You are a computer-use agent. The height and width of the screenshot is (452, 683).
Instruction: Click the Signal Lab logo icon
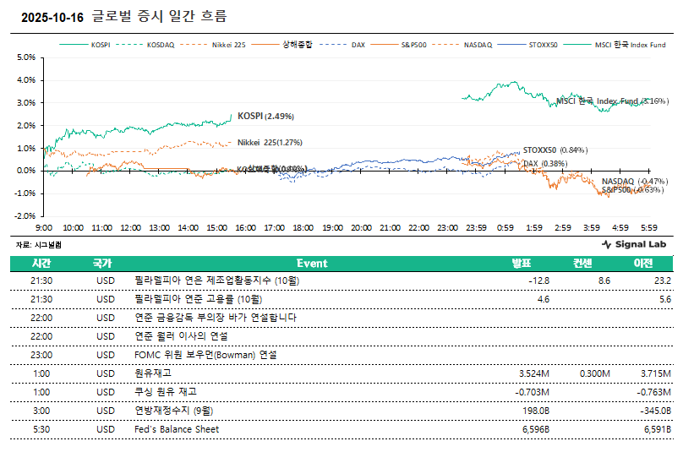coord(606,244)
